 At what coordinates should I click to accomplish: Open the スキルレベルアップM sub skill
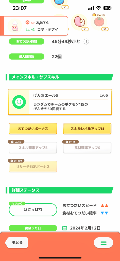tap(87, 129)
